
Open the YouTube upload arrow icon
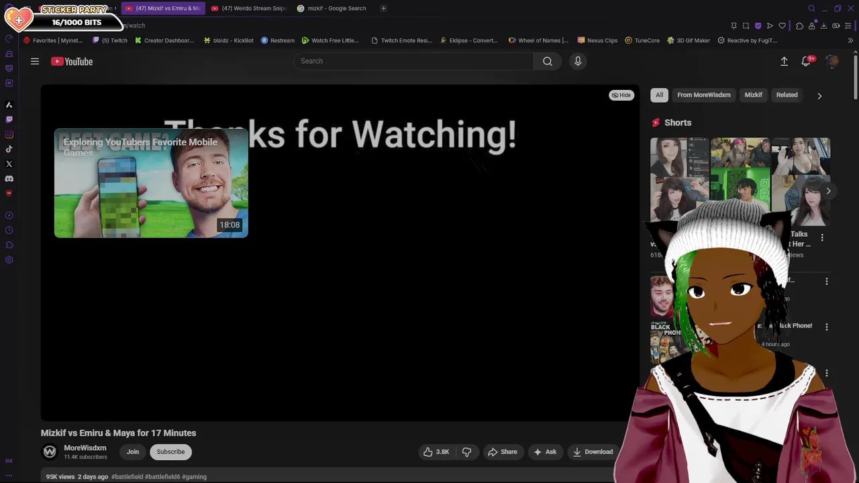click(784, 61)
